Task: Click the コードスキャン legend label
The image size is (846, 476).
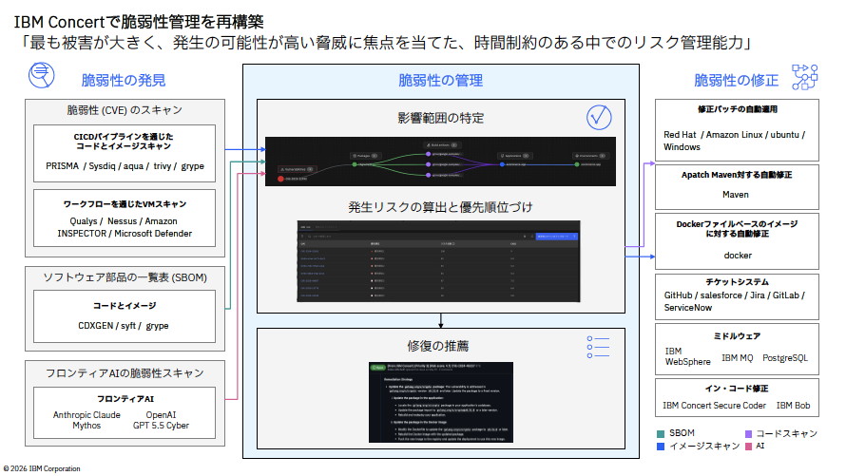Action: pyautogui.click(x=787, y=434)
